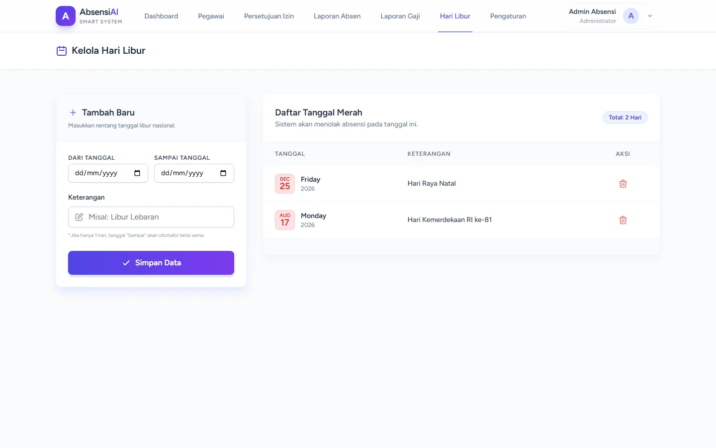Image resolution: width=716 pixels, height=448 pixels.
Task: Select the Hari Libur tab
Action: tap(455, 16)
